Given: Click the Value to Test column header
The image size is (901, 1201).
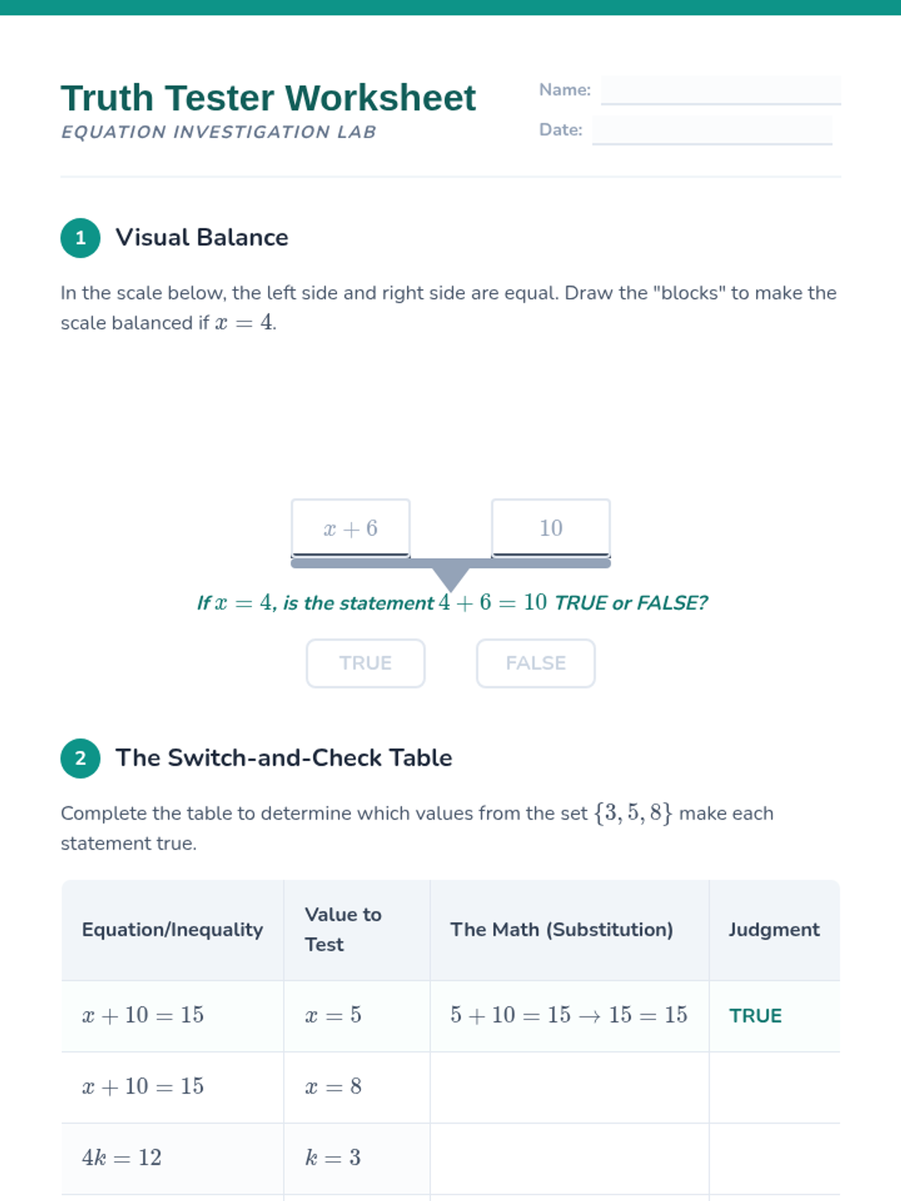Looking at the screenshot, I should [x=343, y=930].
